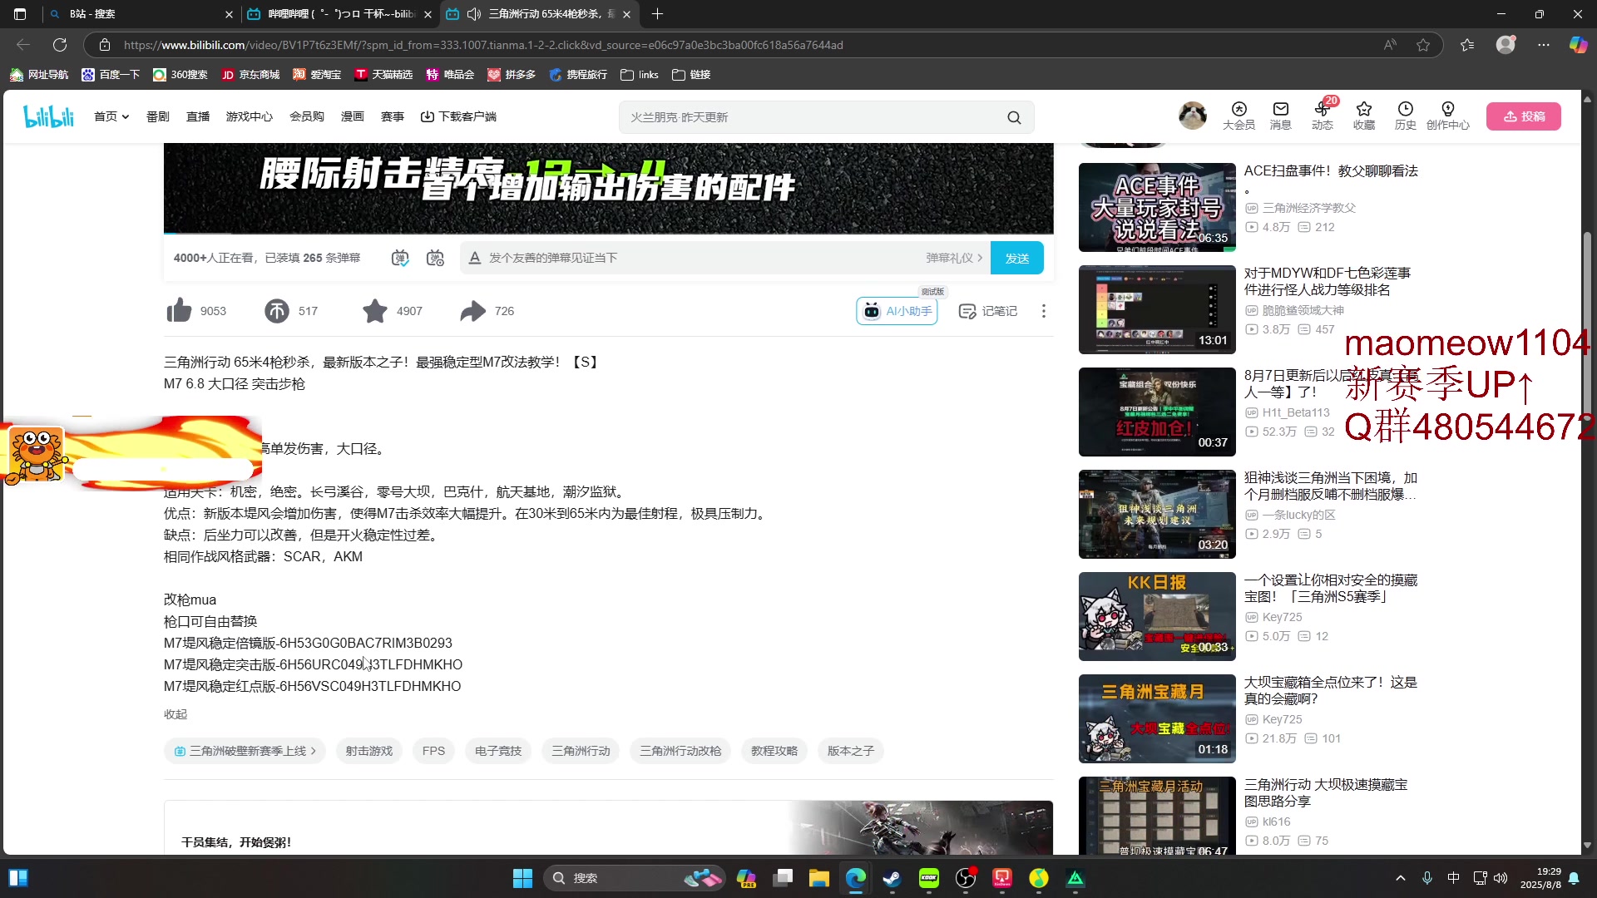Screen dimensions: 1597x898
Task: Expand links bookmark folder
Action: [x=639, y=75]
